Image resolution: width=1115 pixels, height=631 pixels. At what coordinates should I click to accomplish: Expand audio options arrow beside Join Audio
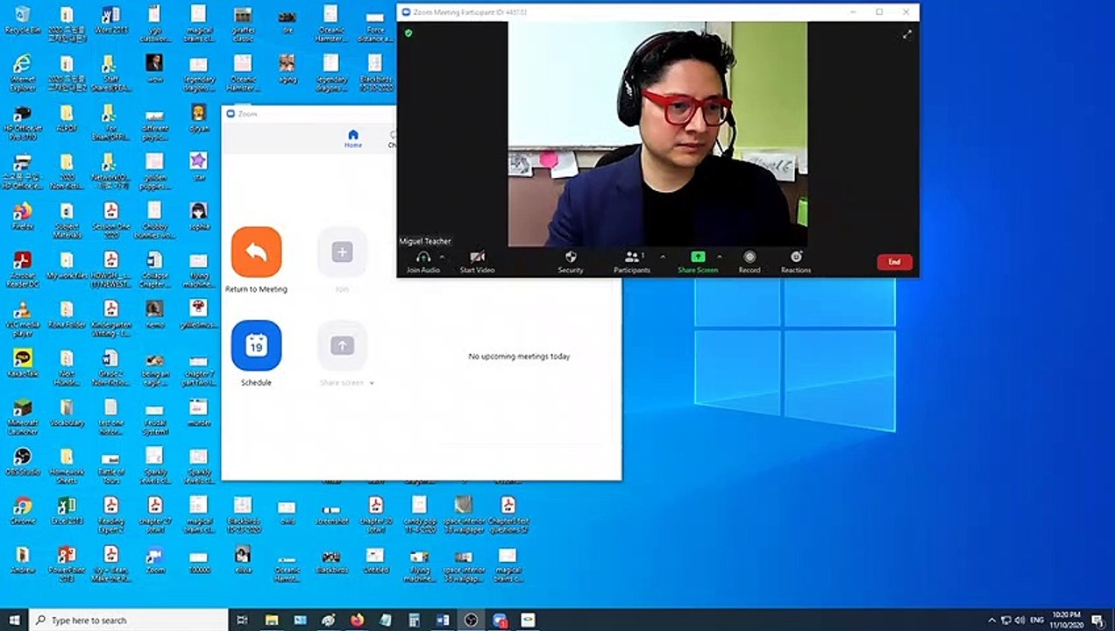pyautogui.click(x=442, y=257)
